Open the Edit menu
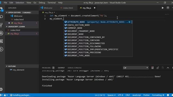Image resolution: width=173 pixels, height=97 pixels. 11,3
